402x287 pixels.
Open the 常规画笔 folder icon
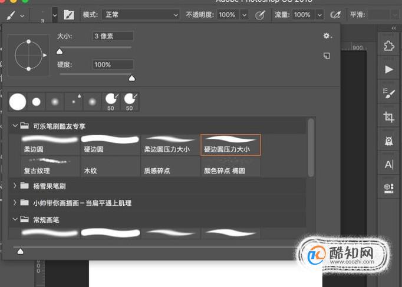click(24, 219)
